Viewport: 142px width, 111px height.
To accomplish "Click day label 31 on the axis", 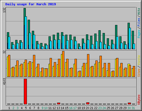I will [x=133, y=108].
